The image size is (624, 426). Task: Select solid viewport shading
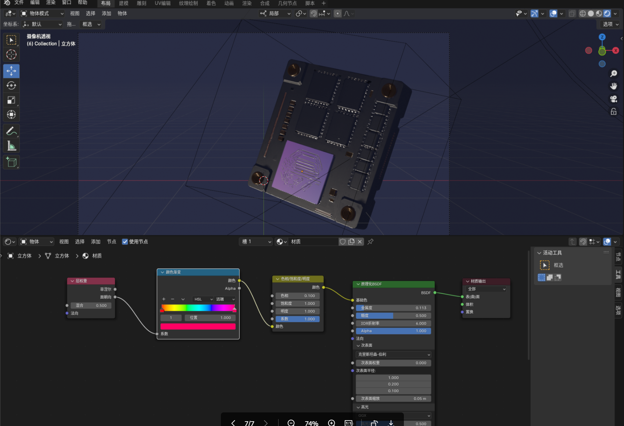[591, 14]
